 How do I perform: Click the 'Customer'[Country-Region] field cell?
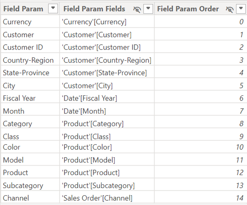click(107, 60)
